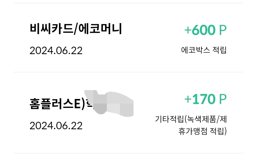
Task: Open the 비씨카드/에코머니 transaction entry
Action: point(128,38)
